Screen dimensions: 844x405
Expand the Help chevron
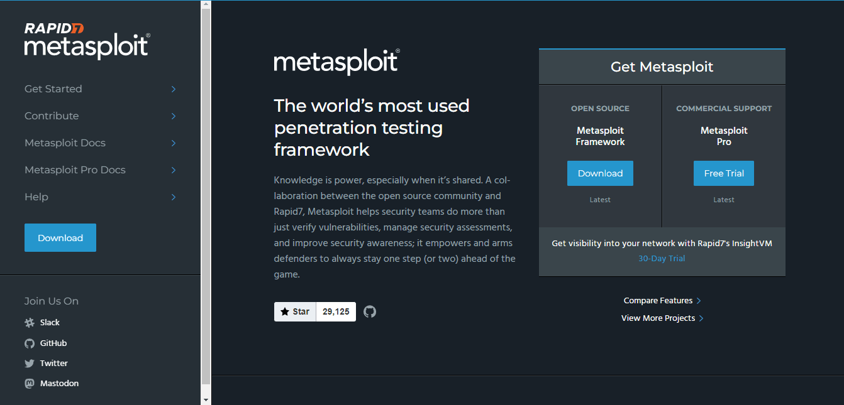(174, 197)
